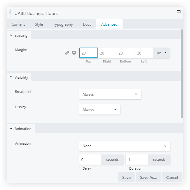Click the panel drag handle grip

pos(10,14)
